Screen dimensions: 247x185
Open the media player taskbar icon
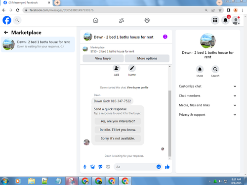(x=17, y=181)
